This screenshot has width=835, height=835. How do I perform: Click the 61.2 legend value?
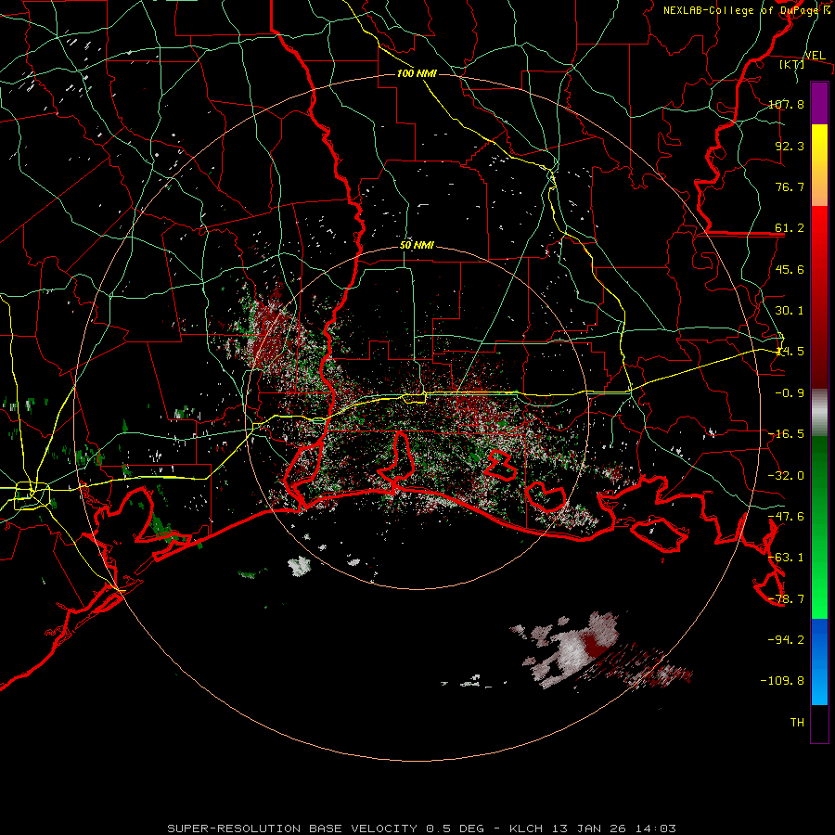pyautogui.click(x=790, y=228)
